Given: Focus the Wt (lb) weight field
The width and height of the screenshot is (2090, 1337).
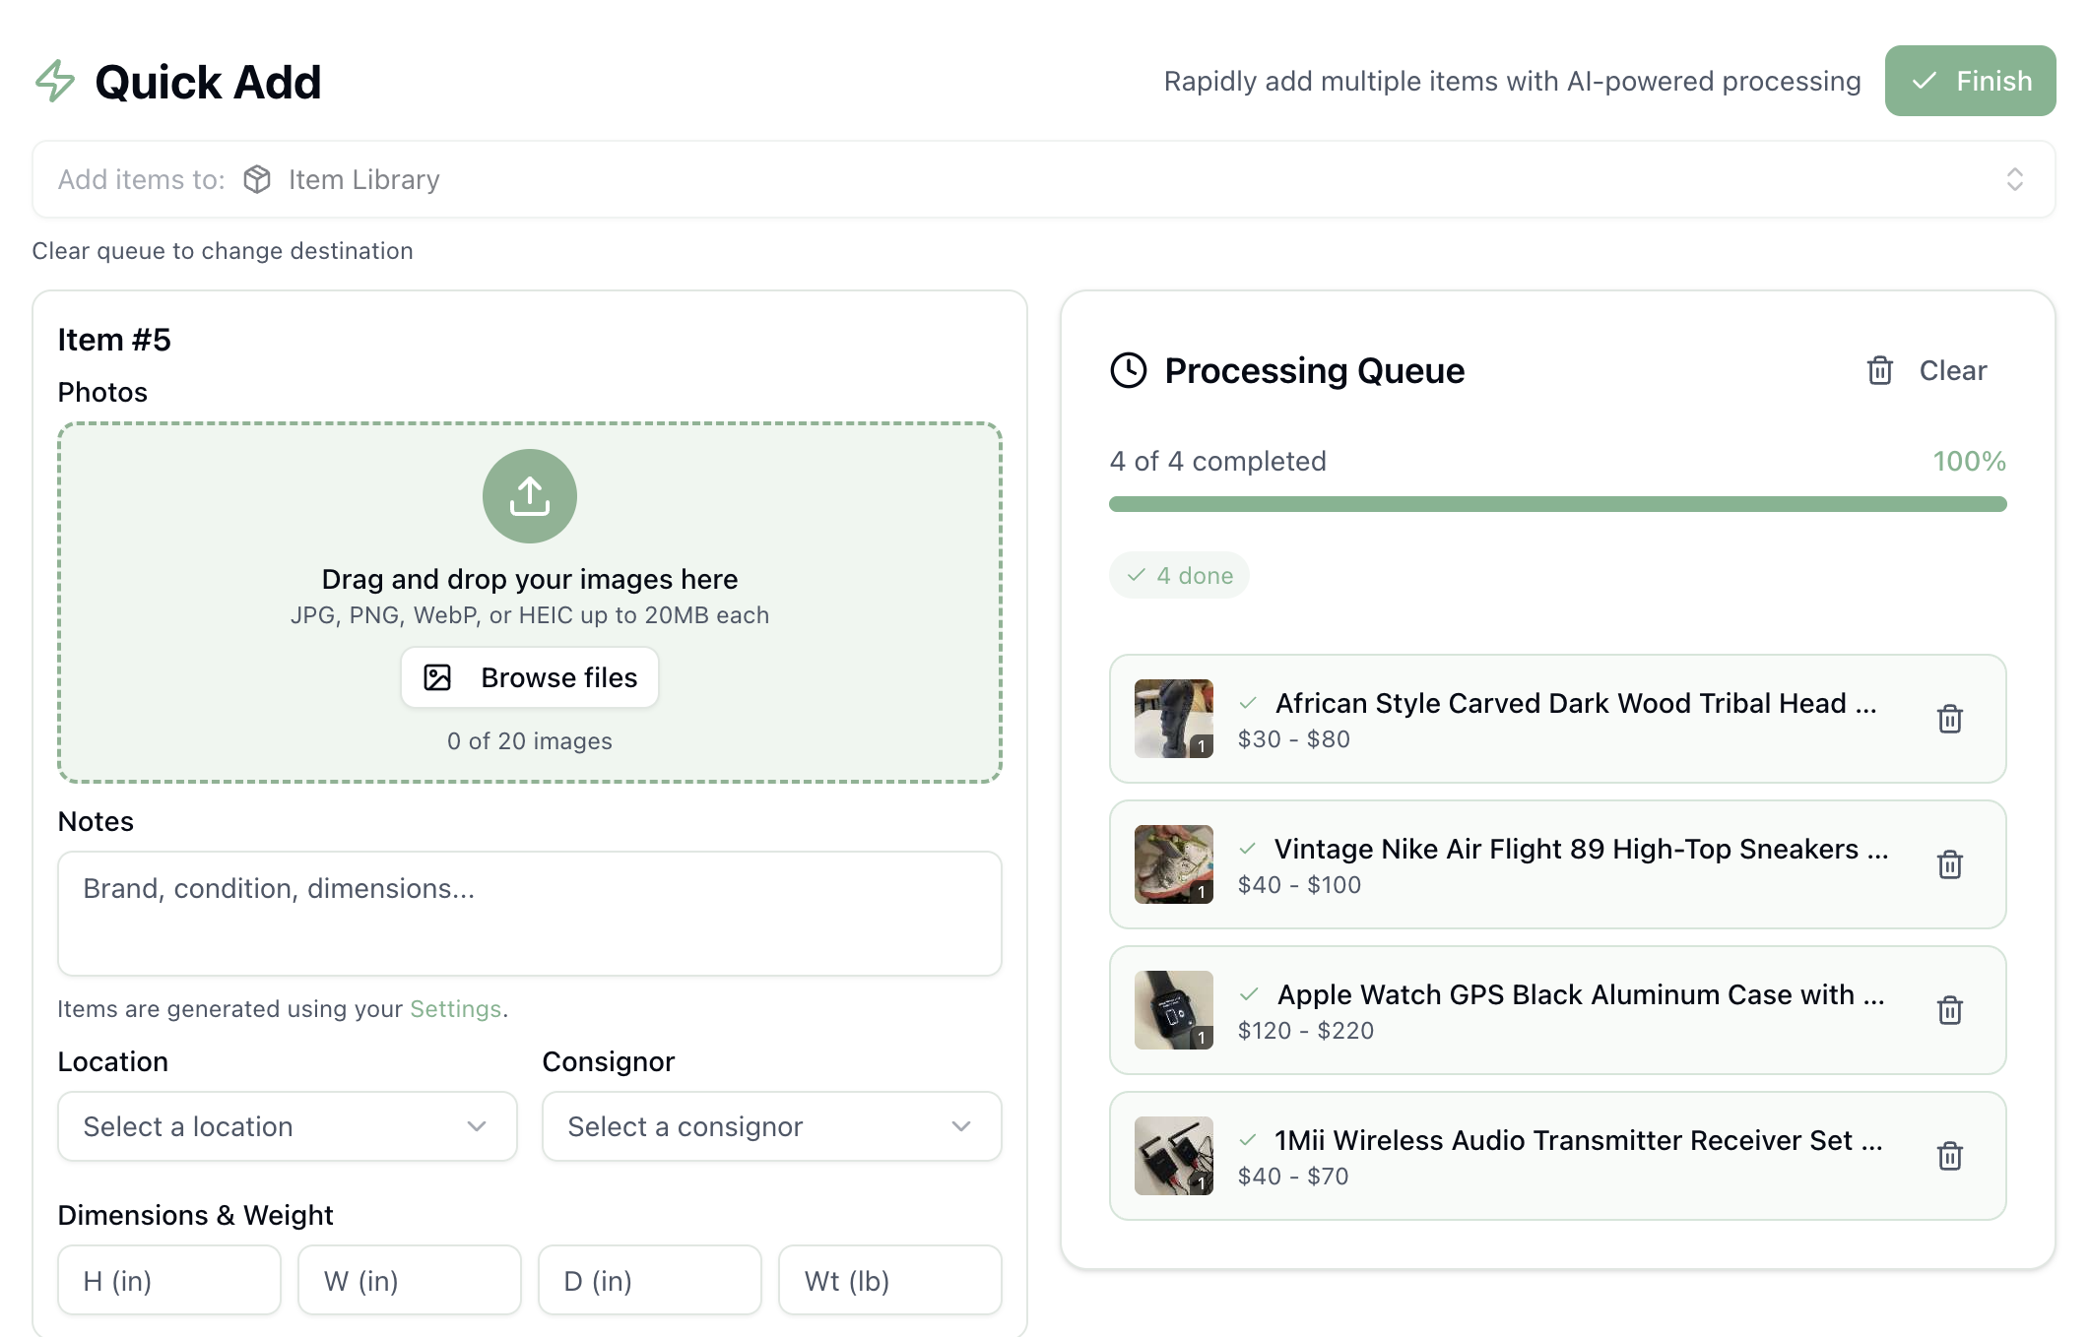Looking at the screenshot, I should click(889, 1280).
